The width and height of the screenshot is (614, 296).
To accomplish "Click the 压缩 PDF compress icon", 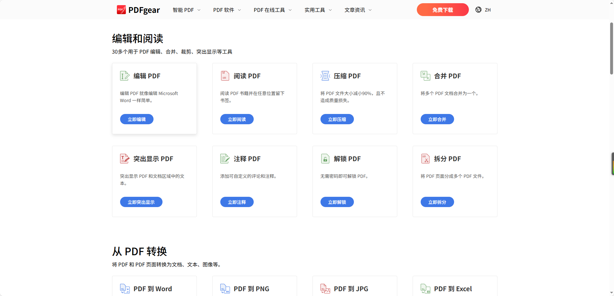I will point(325,76).
